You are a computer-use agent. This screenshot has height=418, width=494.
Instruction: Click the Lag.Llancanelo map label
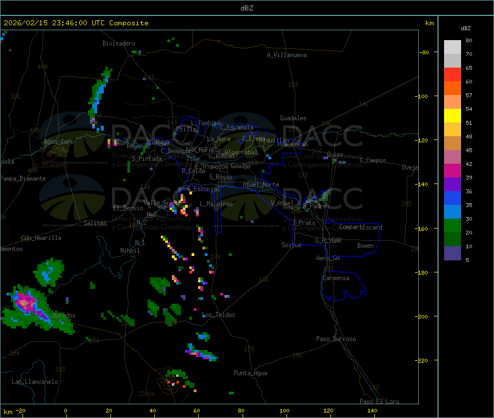[35, 382]
